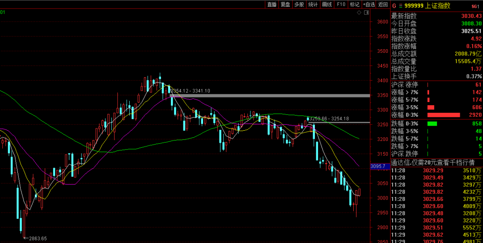Click the 跌幅 5-7% count 14
483x243 pixels.
(479, 139)
